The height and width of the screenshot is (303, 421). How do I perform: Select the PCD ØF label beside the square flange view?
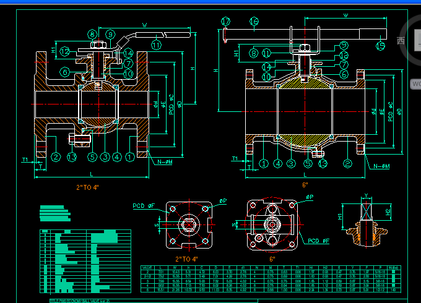pyautogui.click(x=144, y=206)
